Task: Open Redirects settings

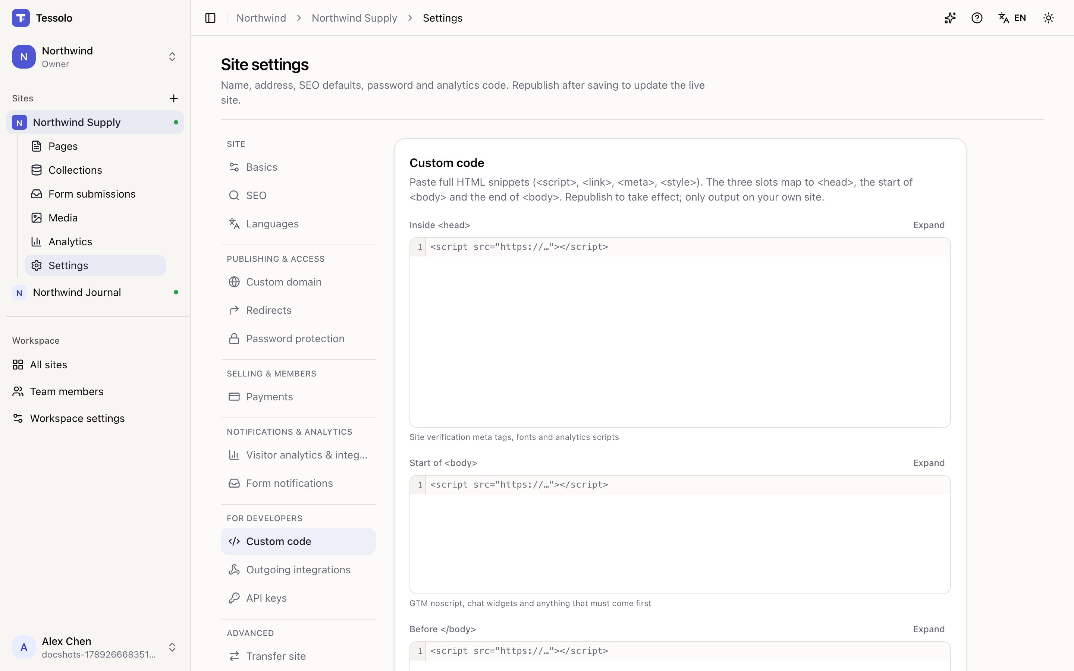Action: point(298,311)
